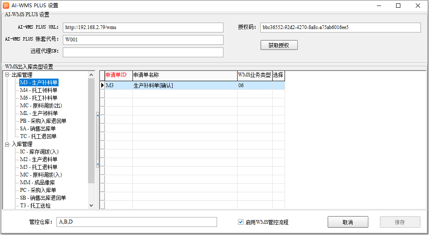Click the M3 cell in the grid
This screenshot has width=429, height=235.
[x=119, y=85]
